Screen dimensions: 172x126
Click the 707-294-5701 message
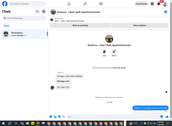coord(63,87)
